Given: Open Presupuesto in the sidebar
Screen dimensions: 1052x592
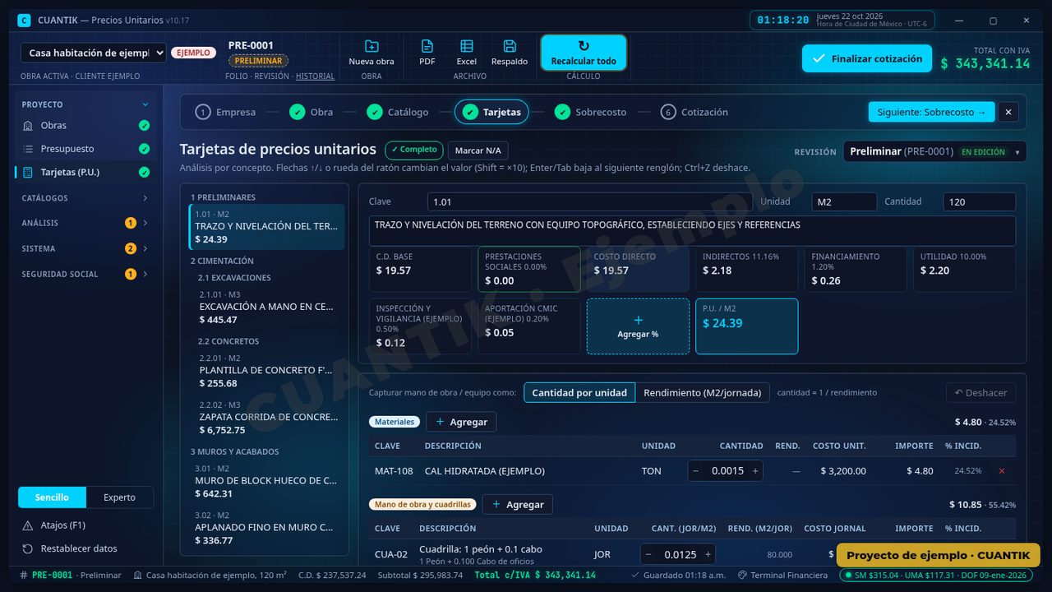Looking at the screenshot, I should [85, 149].
